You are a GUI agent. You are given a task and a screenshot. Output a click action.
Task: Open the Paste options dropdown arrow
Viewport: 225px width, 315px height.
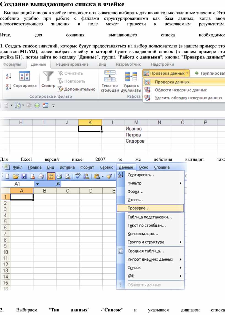click(103, 176)
